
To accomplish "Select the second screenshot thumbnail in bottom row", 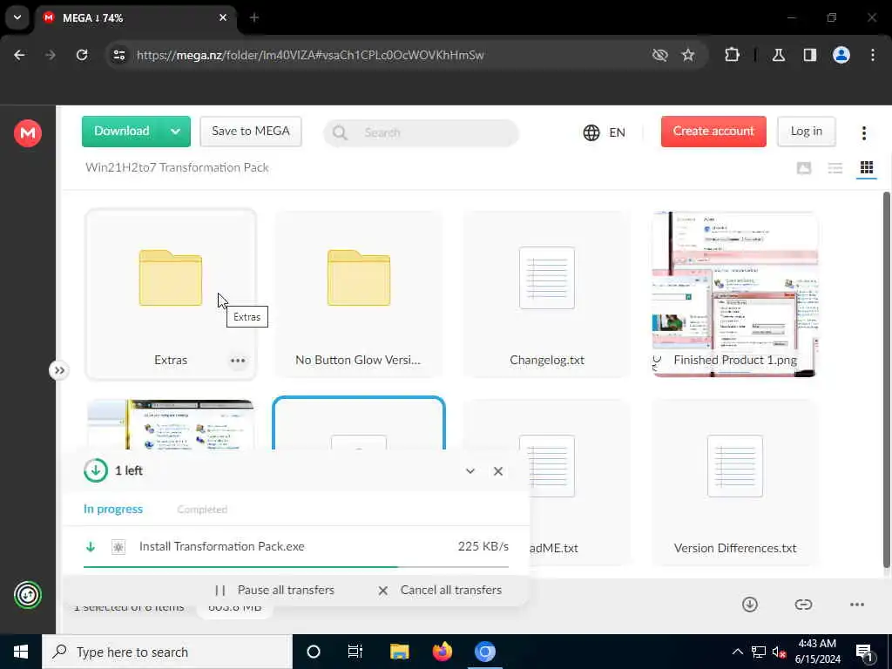I will click(x=171, y=424).
